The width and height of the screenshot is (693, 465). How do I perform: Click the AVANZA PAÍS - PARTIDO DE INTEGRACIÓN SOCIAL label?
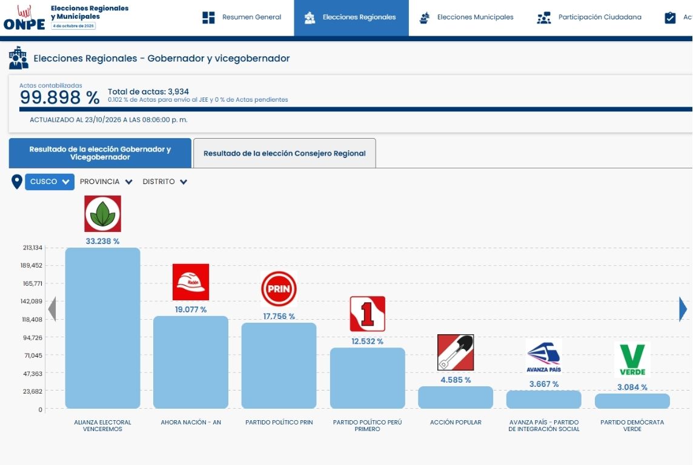(x=544, y=425)
